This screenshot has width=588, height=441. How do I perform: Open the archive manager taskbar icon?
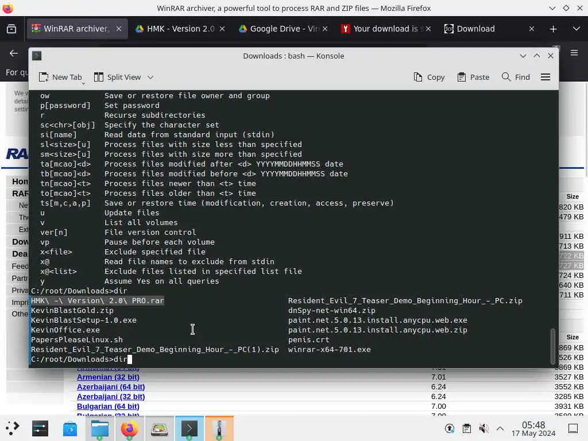click(x=219, y=428)
